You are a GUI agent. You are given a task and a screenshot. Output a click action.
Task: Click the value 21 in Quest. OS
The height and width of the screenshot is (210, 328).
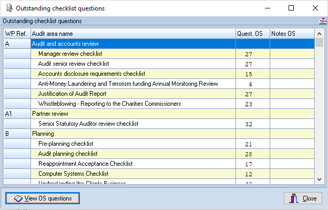[249, 144]
